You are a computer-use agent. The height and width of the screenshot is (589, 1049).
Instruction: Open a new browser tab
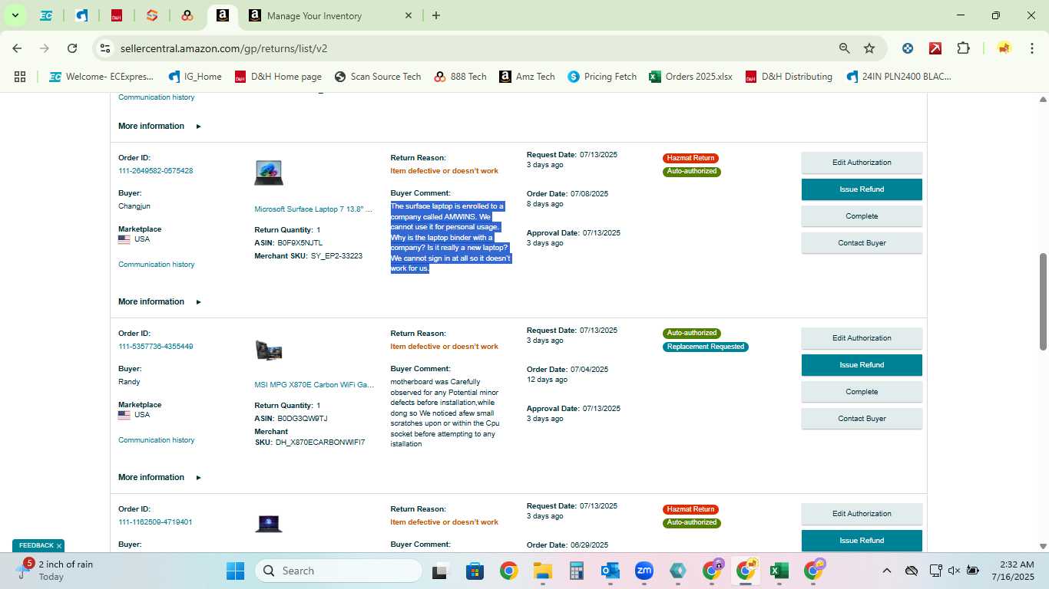coord(436,15)
